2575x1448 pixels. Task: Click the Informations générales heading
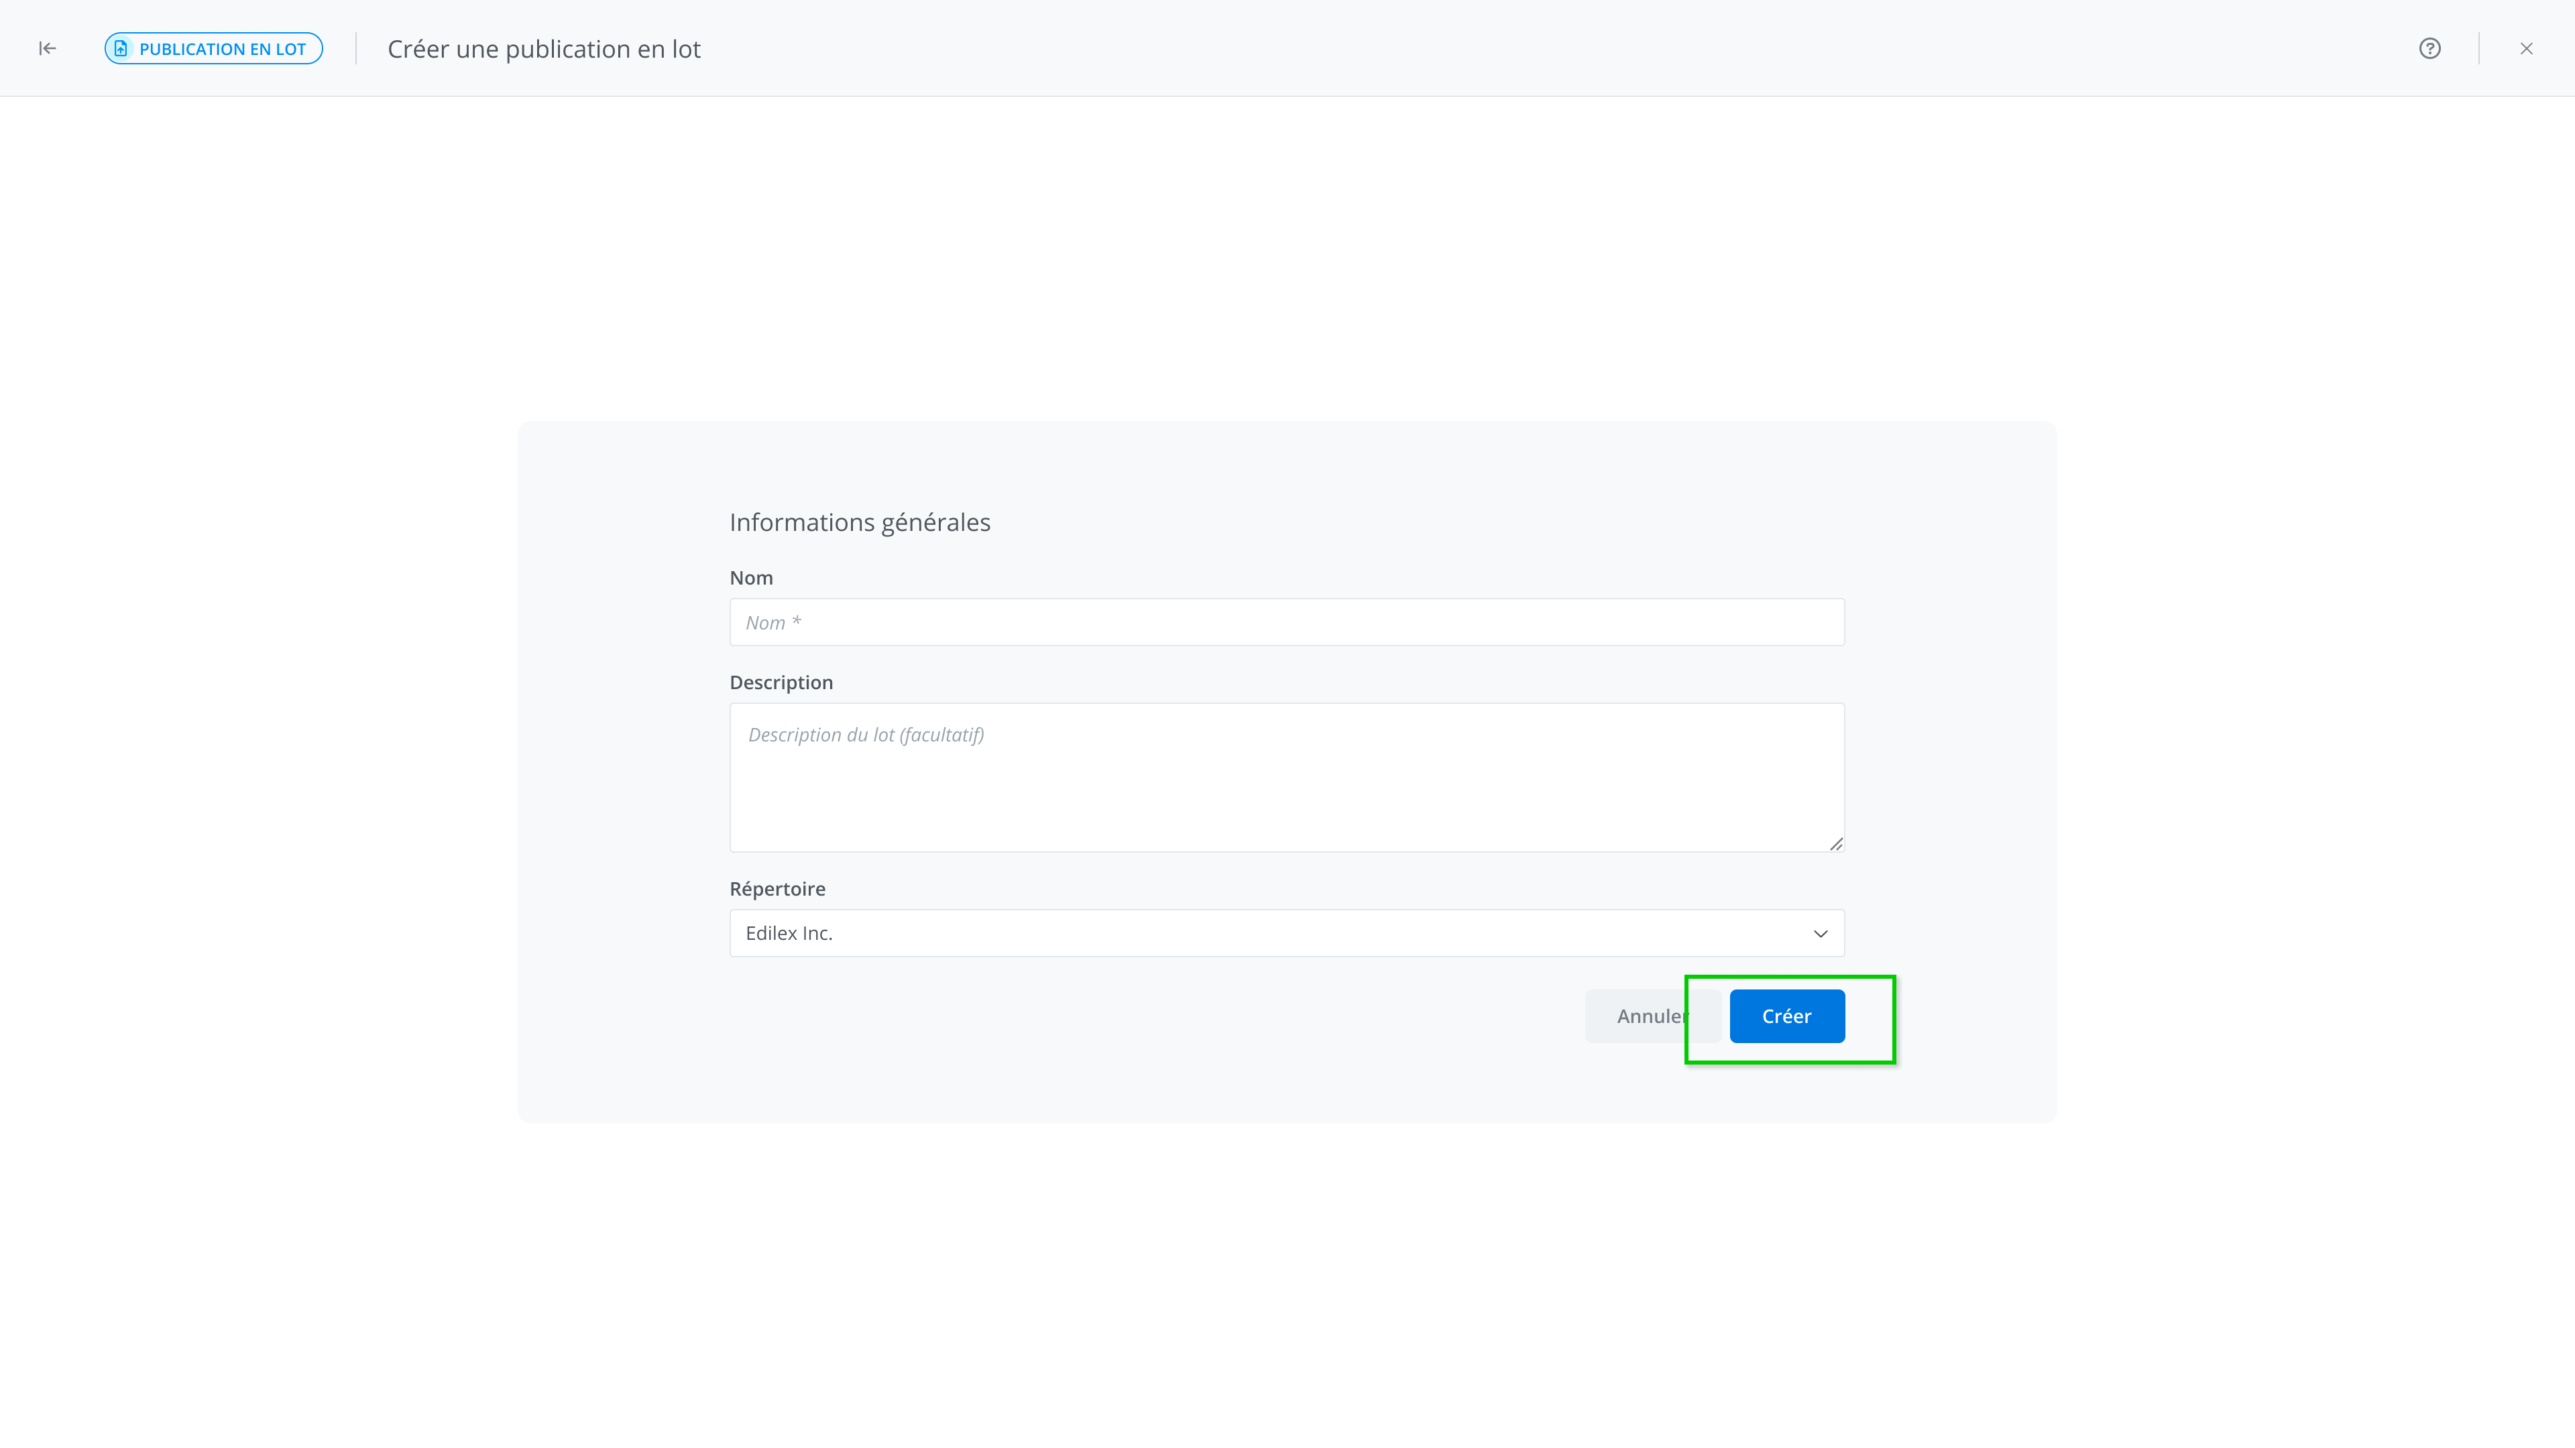point(860,522)
